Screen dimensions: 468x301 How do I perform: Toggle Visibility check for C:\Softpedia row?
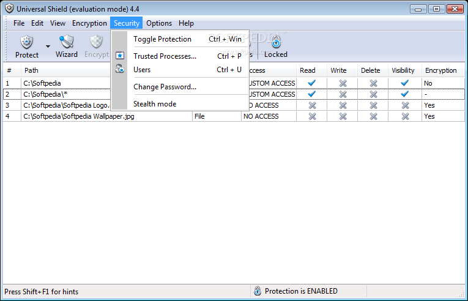(x=405, y=83)
